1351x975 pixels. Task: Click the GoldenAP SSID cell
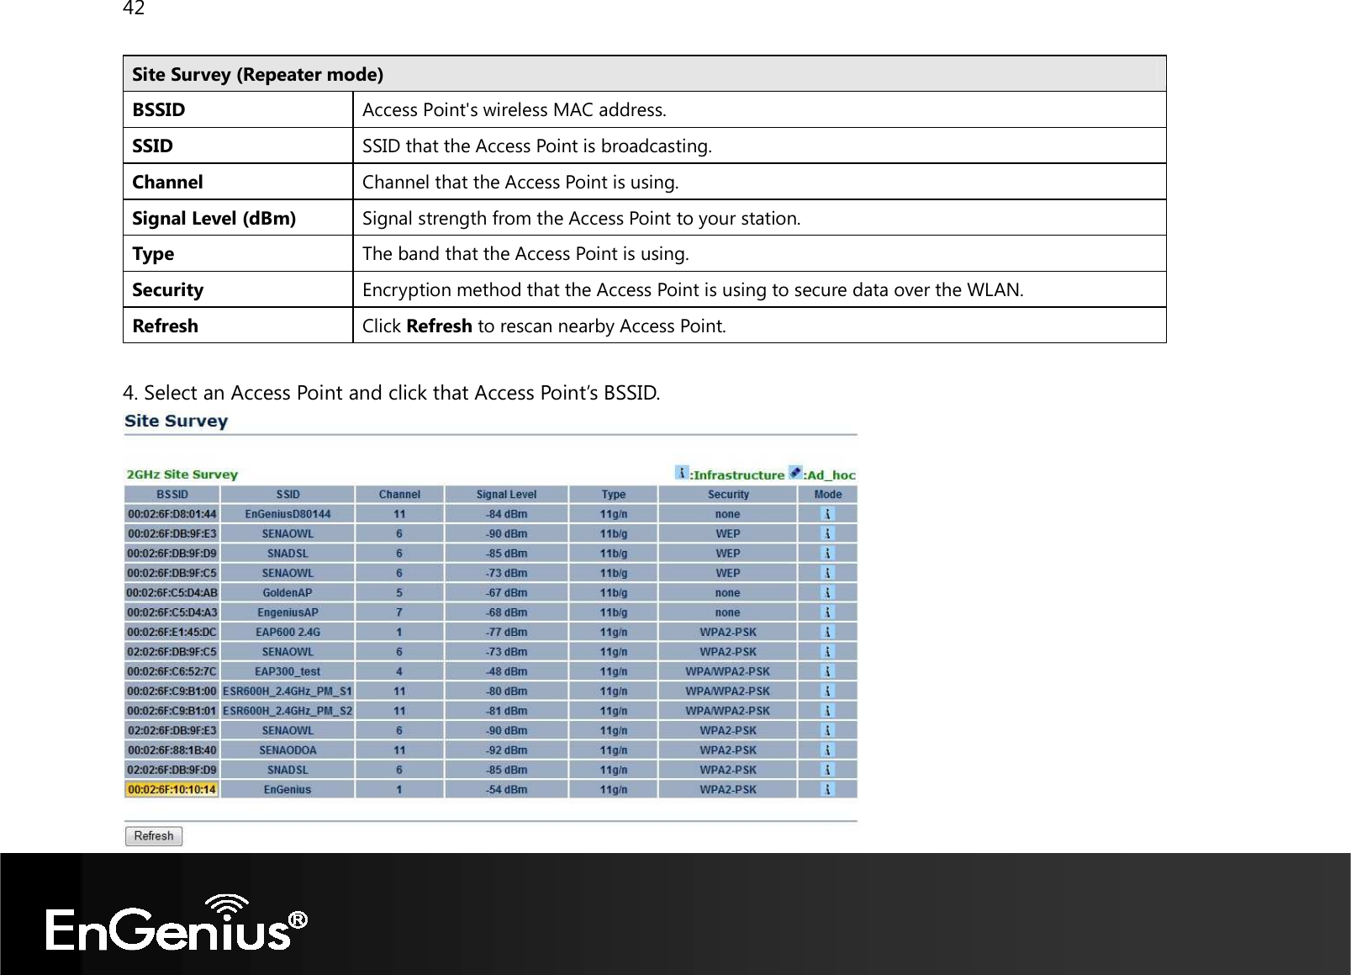click(288, 593)
